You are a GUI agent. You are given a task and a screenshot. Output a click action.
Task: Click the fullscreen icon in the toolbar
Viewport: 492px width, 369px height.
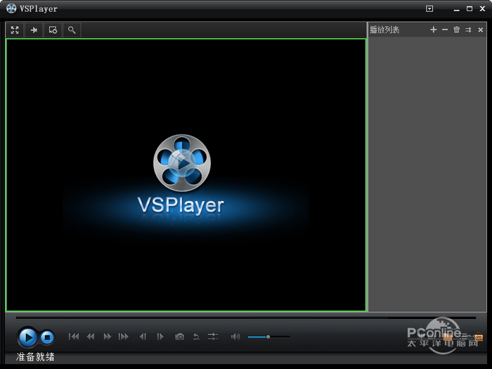pyautogui.click(x=15, y=30)
